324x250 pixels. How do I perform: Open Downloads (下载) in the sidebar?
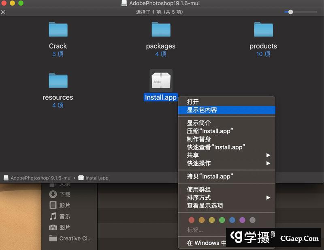click(x=65, y=194)
